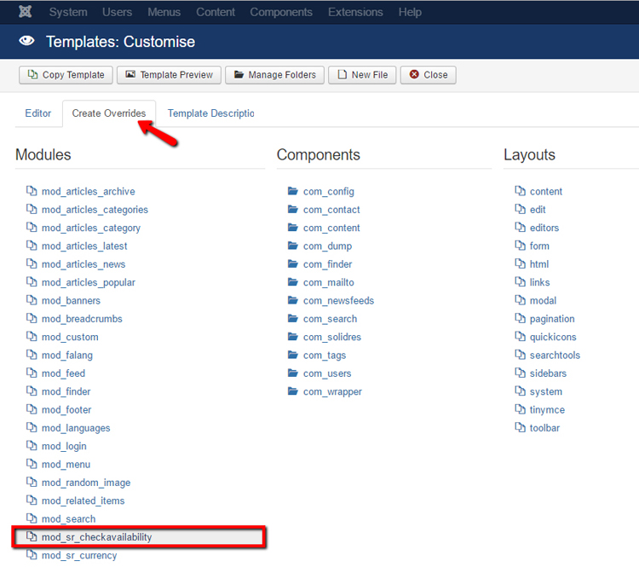Open the mod_footer override link
639x567 pixels.
tap(66, 409)
